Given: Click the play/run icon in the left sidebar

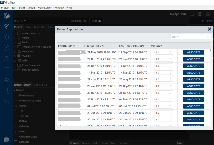Looking at the screenshot, I should (6, 48).
